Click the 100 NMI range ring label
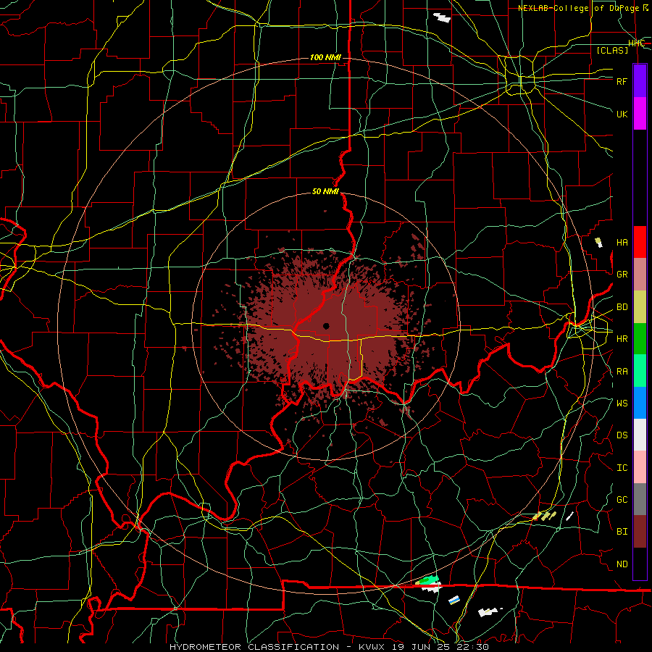This screenshot has height=652, width=652. pyautogui.click(x=325, y=57)
